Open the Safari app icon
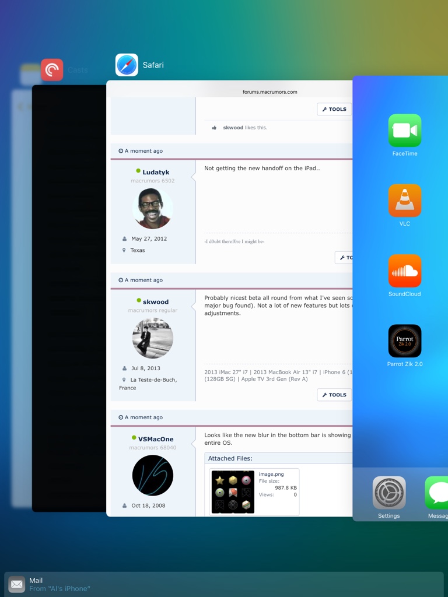The height and width of the screenshot is (597, 448). 127,65
